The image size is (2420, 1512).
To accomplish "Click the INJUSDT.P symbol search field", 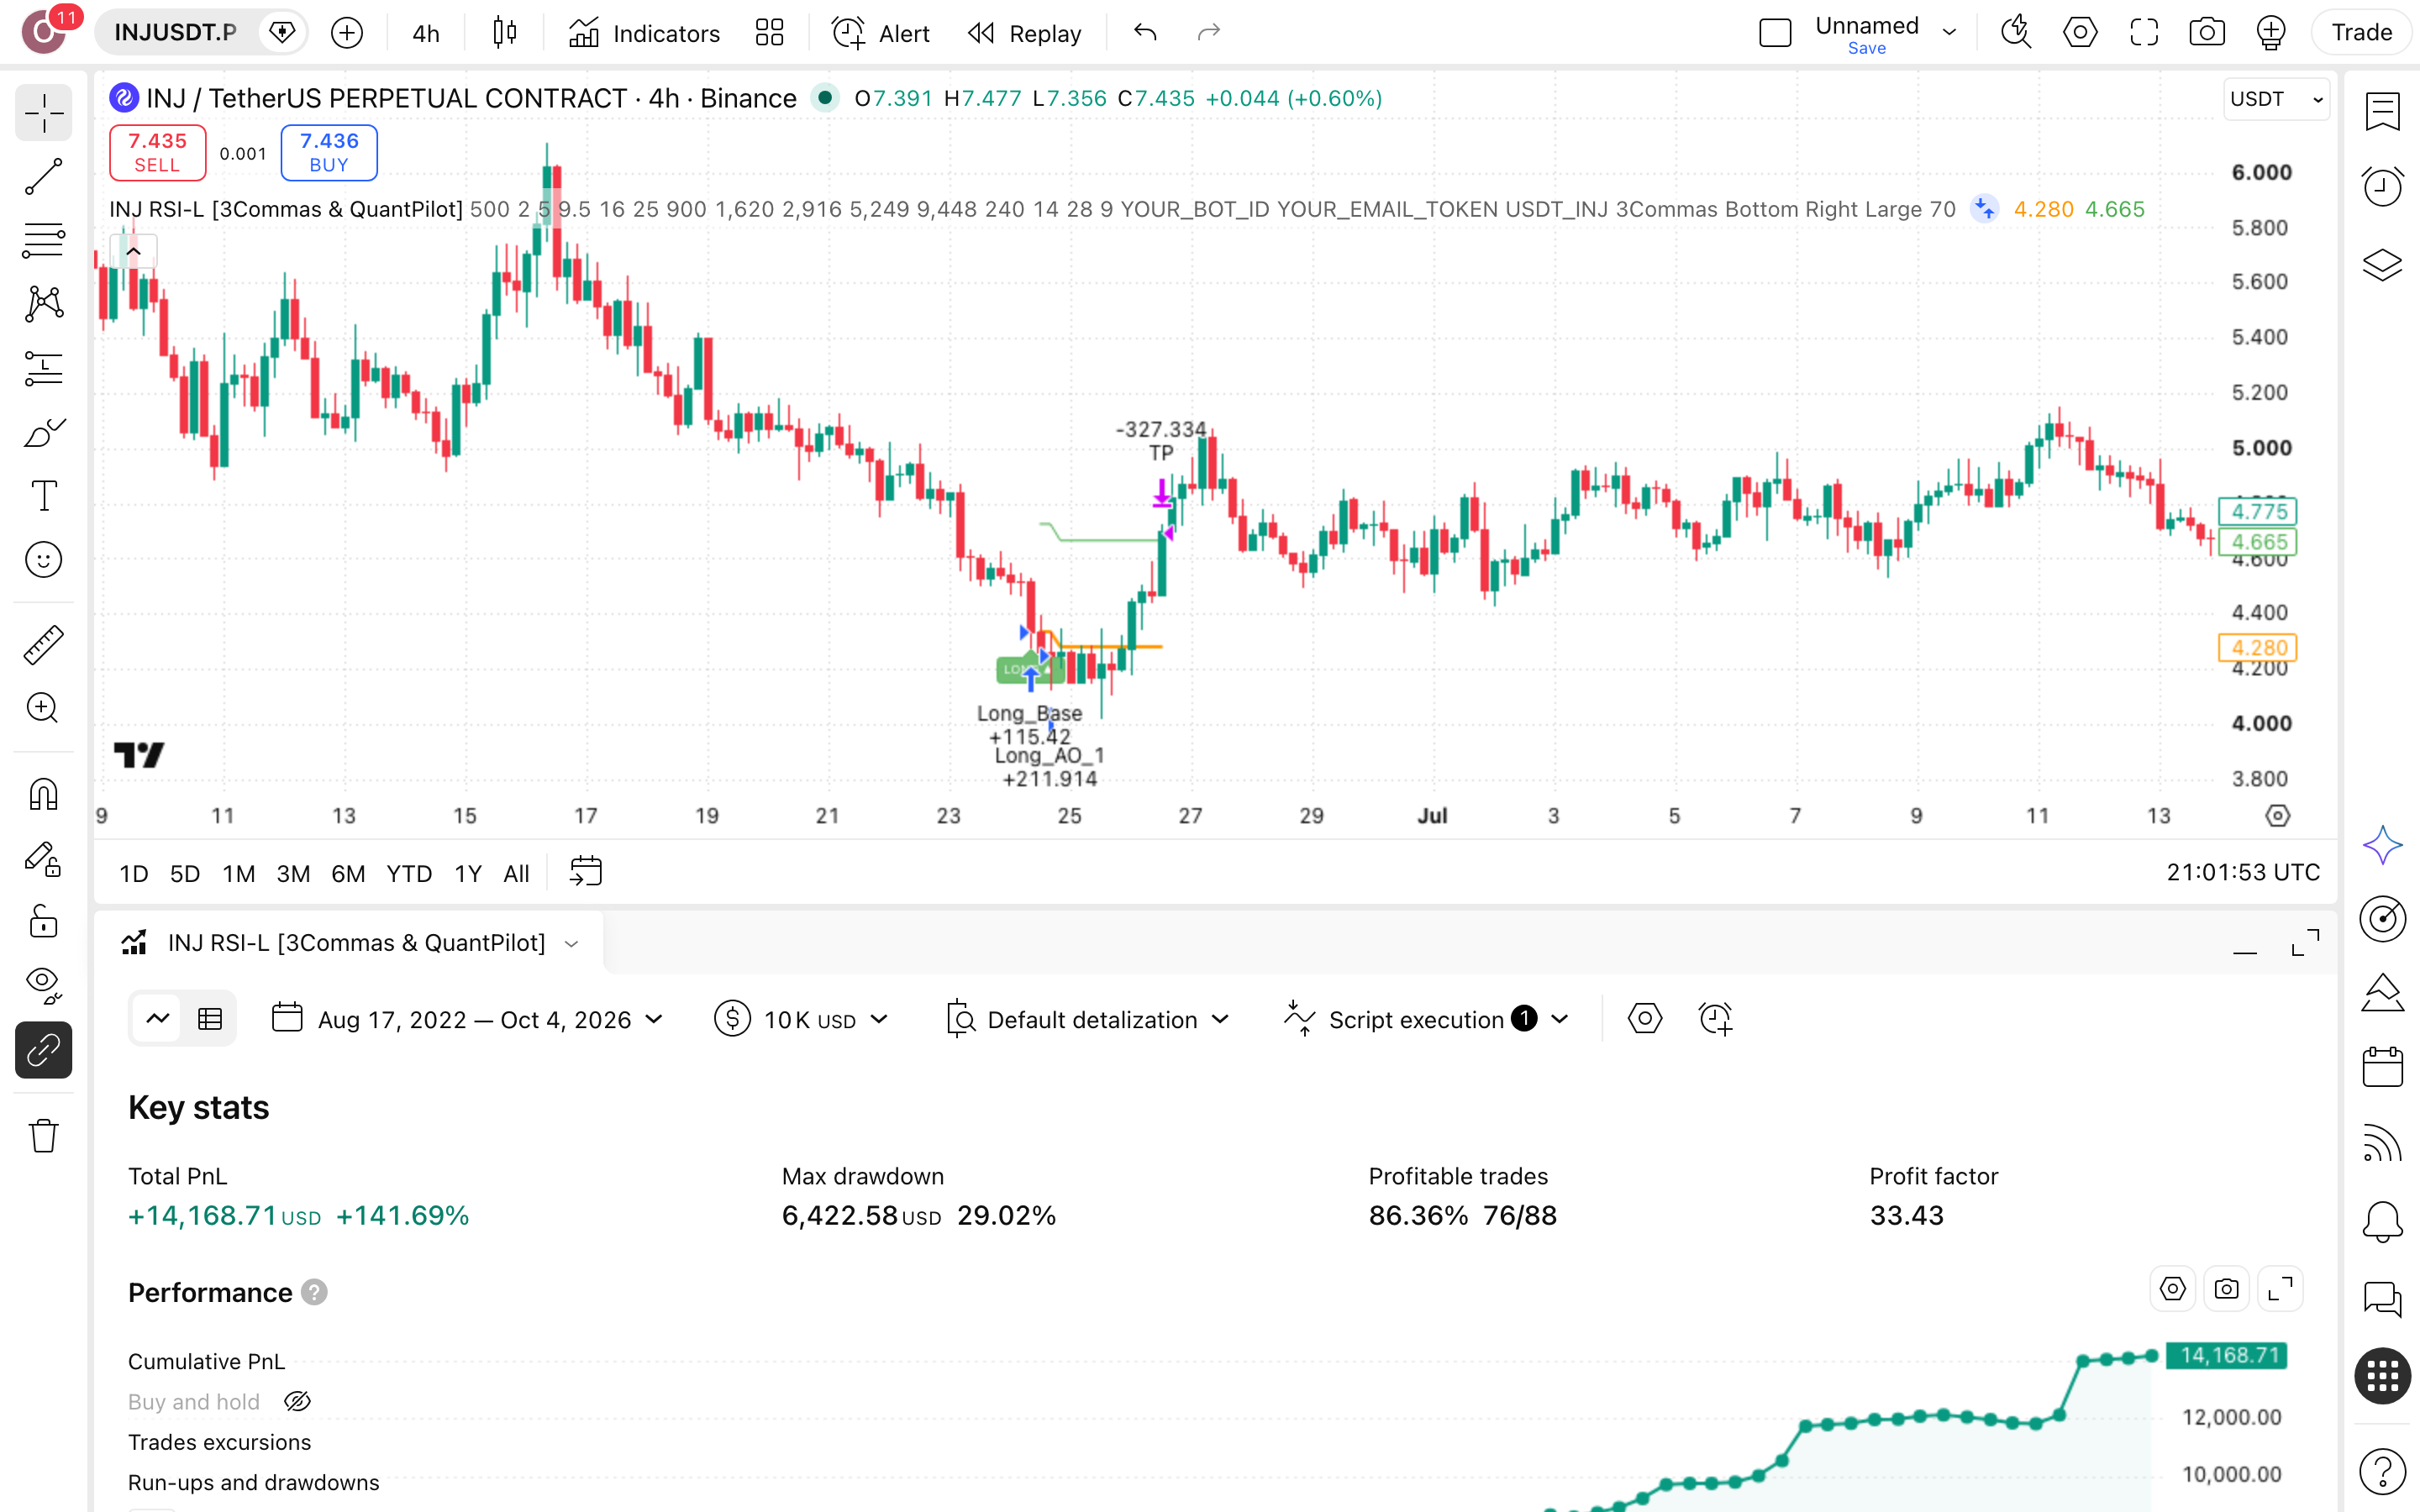I will point(176,33).
